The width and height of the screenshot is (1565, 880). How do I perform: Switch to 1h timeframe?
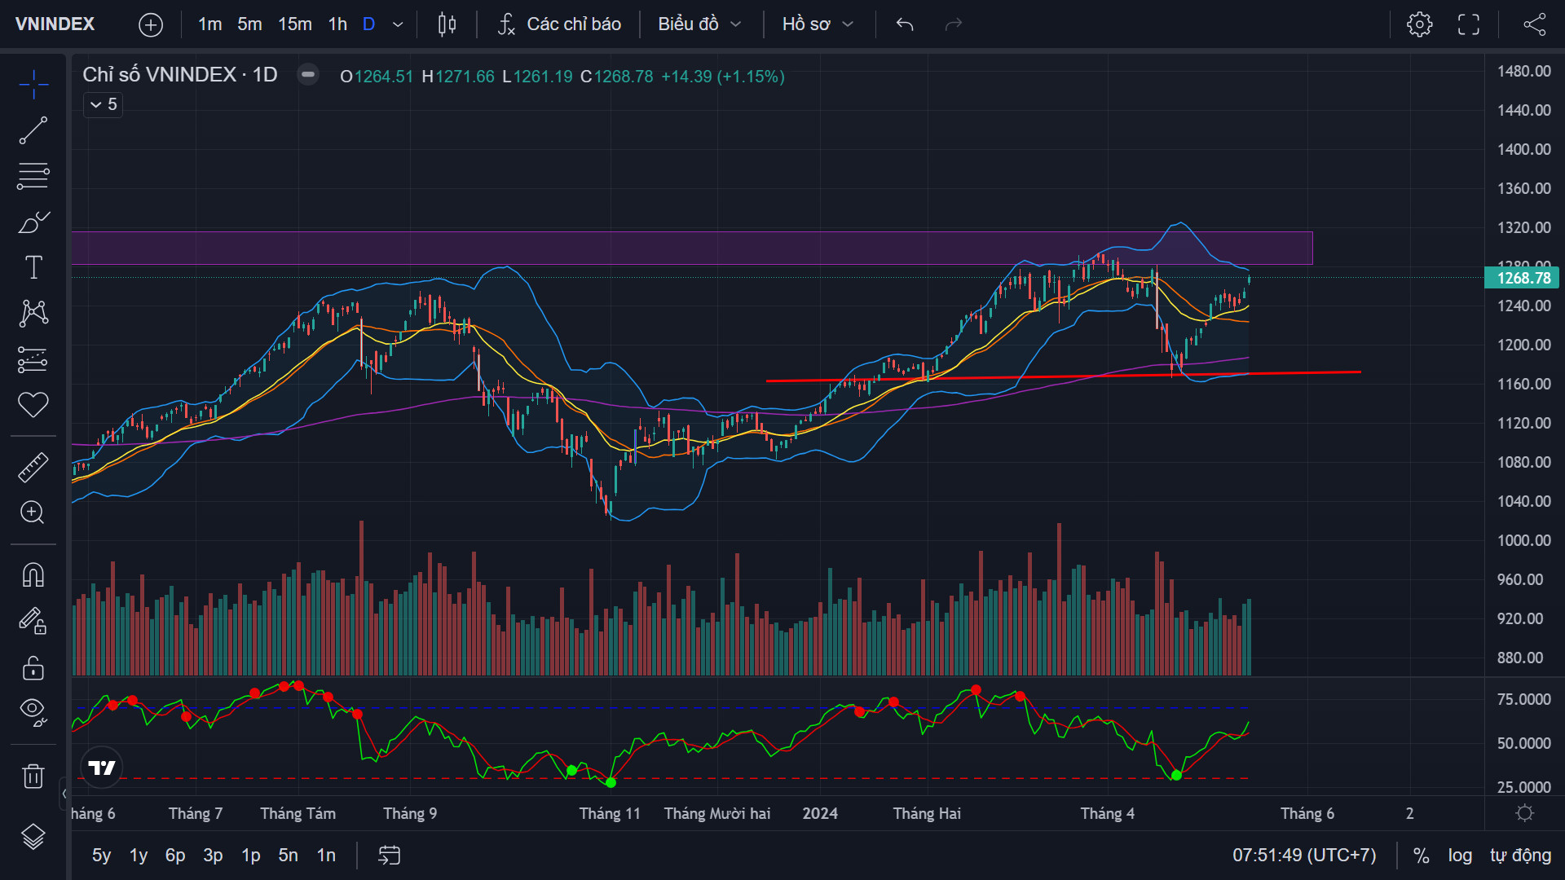(337, 24)
